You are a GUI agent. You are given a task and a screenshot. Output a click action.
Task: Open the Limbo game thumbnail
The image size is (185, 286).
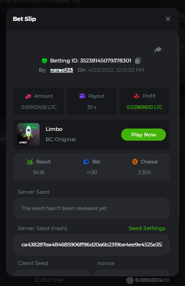coord(28,134)
